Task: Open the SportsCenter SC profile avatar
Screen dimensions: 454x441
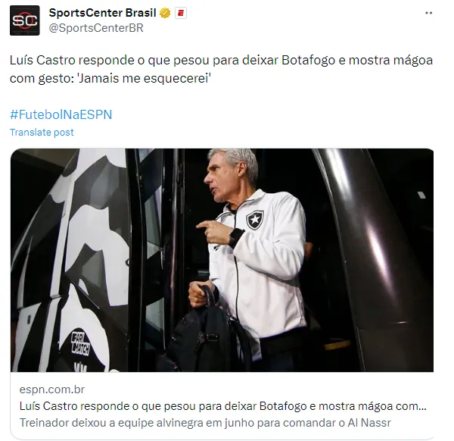Action: tap(25, 20)
